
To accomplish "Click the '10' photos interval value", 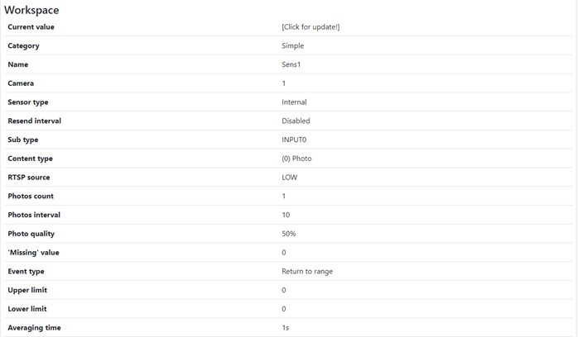I will (286, 215).
